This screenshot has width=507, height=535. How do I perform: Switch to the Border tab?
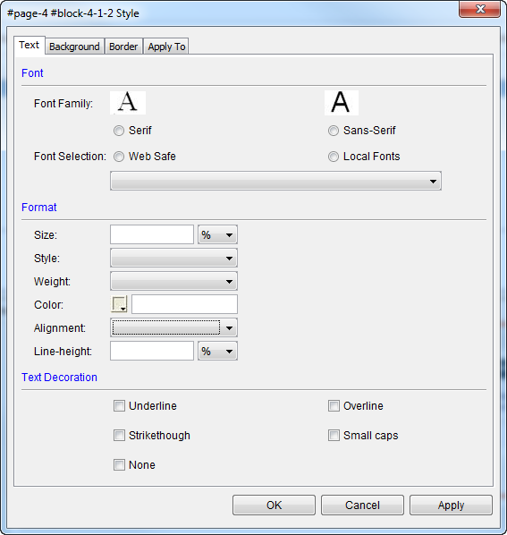pyautogui.click(x=123, y=47)
